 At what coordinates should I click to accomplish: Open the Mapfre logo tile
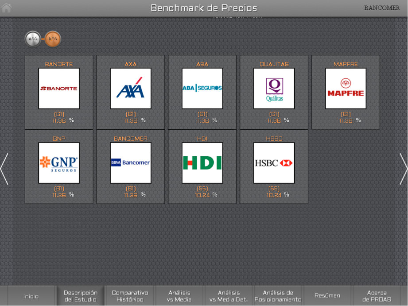point(346,89)
